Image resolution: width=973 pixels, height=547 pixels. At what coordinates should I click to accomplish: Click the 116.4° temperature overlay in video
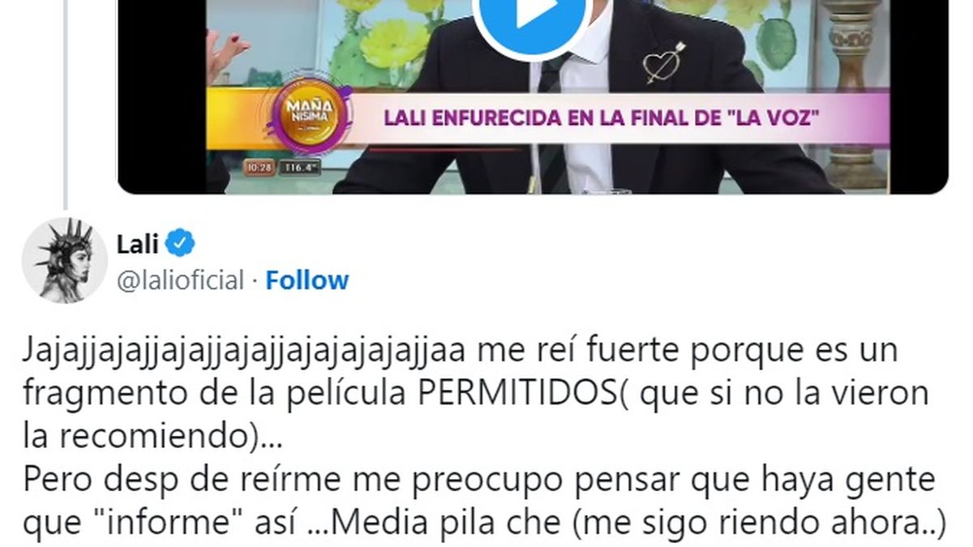point(301,168)
